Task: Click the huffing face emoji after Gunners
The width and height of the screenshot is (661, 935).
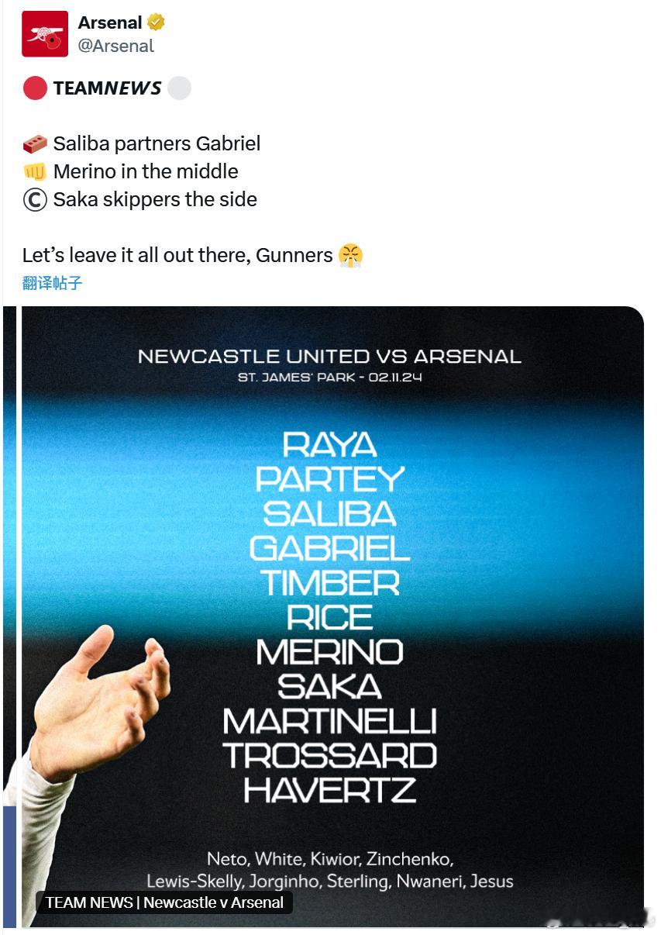Action: 351,255
